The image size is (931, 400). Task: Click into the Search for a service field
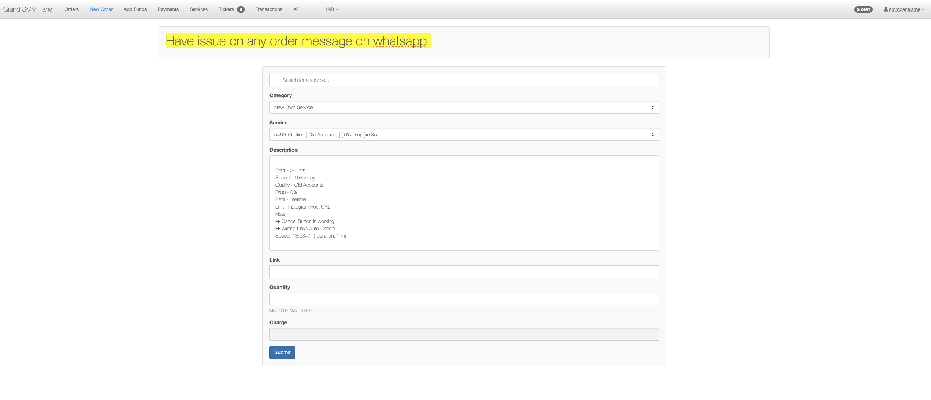point(463,80)
